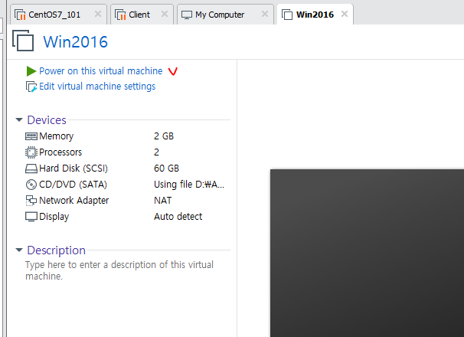Click the Processors chip icon

31,152
